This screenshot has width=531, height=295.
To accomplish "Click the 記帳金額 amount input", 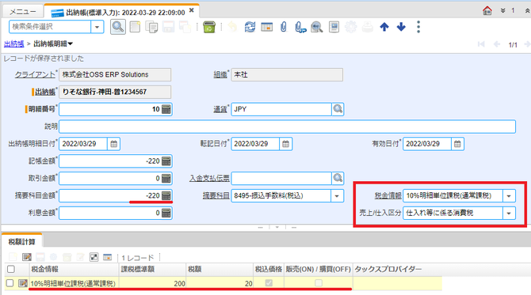I will click(x=110, y=161).
